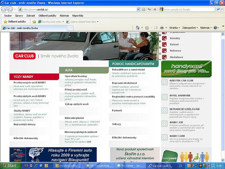Screen dimensions: 225x169
Task: Open the Výkup ojetých vozů link
Action: coord(76,104)
